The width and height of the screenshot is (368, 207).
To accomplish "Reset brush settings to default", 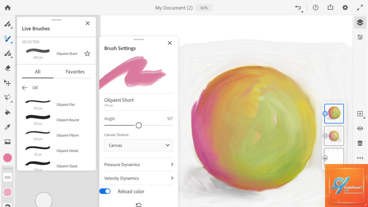I will pyautogui.click(x=139, y=205).
